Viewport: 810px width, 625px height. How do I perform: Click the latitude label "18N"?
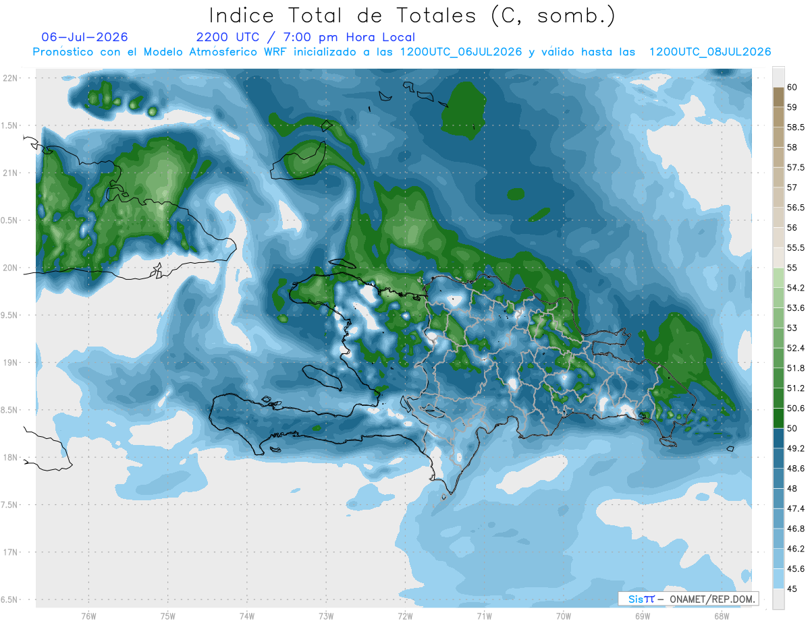[x=10, y=458]
